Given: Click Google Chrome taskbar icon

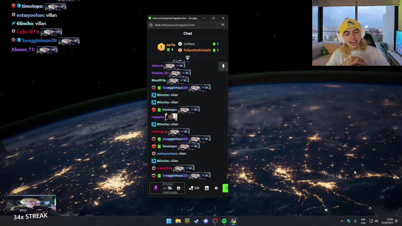Looking at the screenshot, I should click(x=233, y=221).
